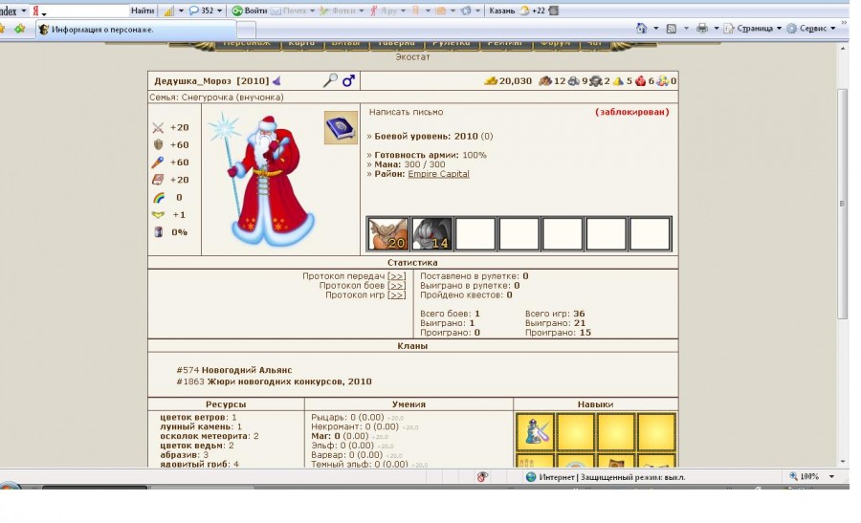Image resolution: width=861 pixels, height=523 pixels.
Task: Click the initiative icon showing 0%
Action: (158, 232)
